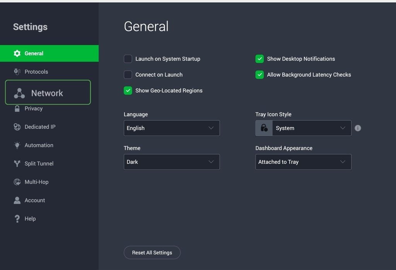The width and height of the screenshot is (396, 270).
Task: Click the Connect on Launch label
Action: coord(159,75)
